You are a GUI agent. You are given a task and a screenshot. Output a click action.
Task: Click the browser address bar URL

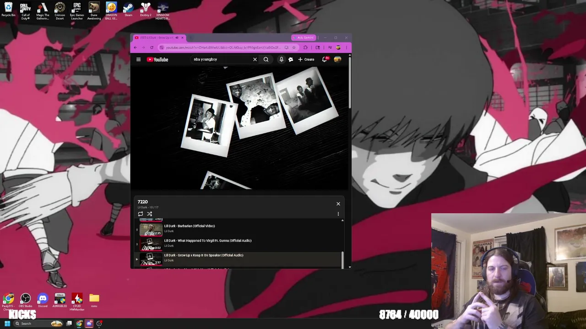(x=223, y=48)
